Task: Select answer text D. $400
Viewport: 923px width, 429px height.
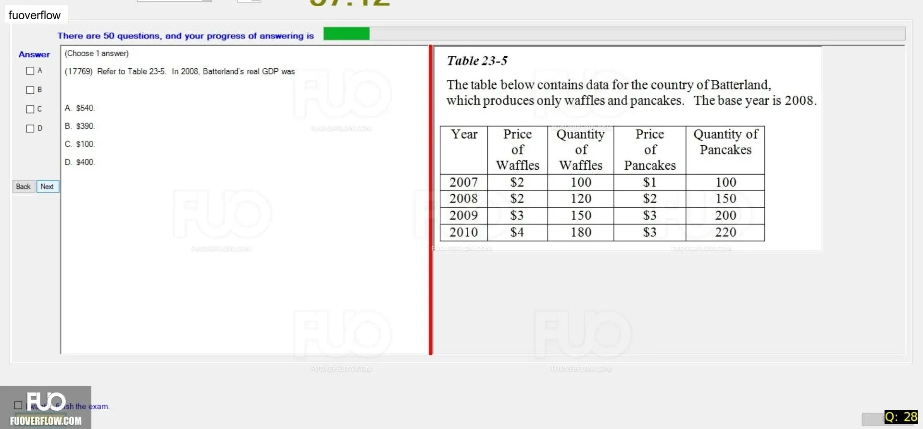Action: click(80, 163)
